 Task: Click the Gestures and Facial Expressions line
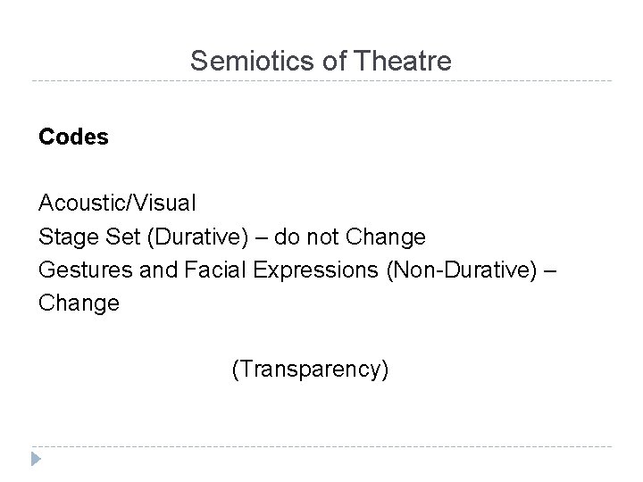[x=296, y=270]
